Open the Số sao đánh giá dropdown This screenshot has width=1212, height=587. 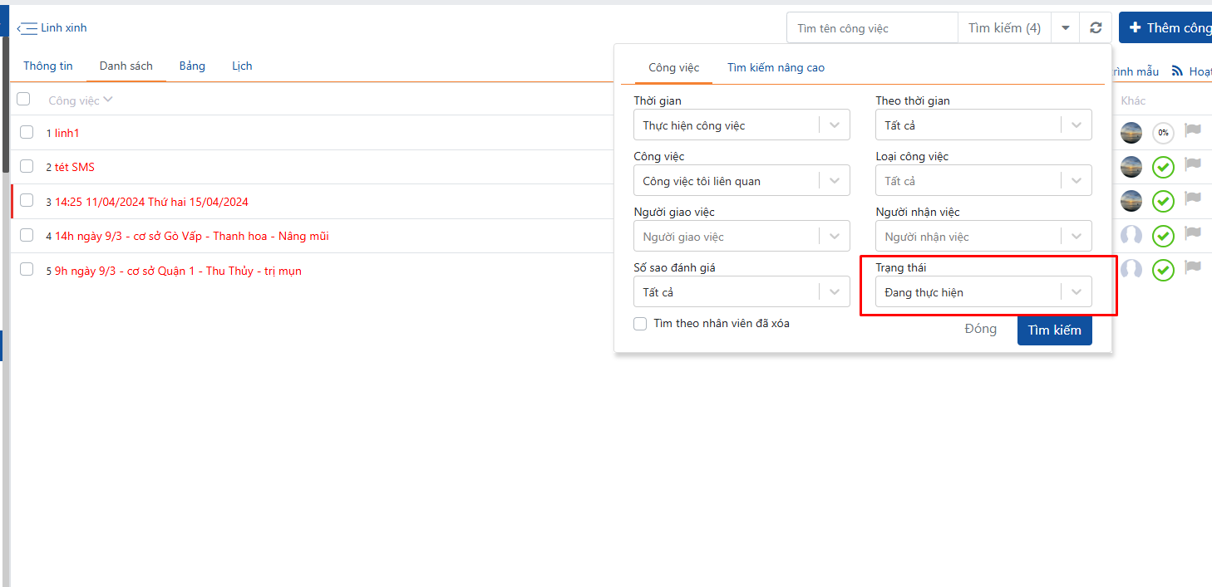click(741, 292)
